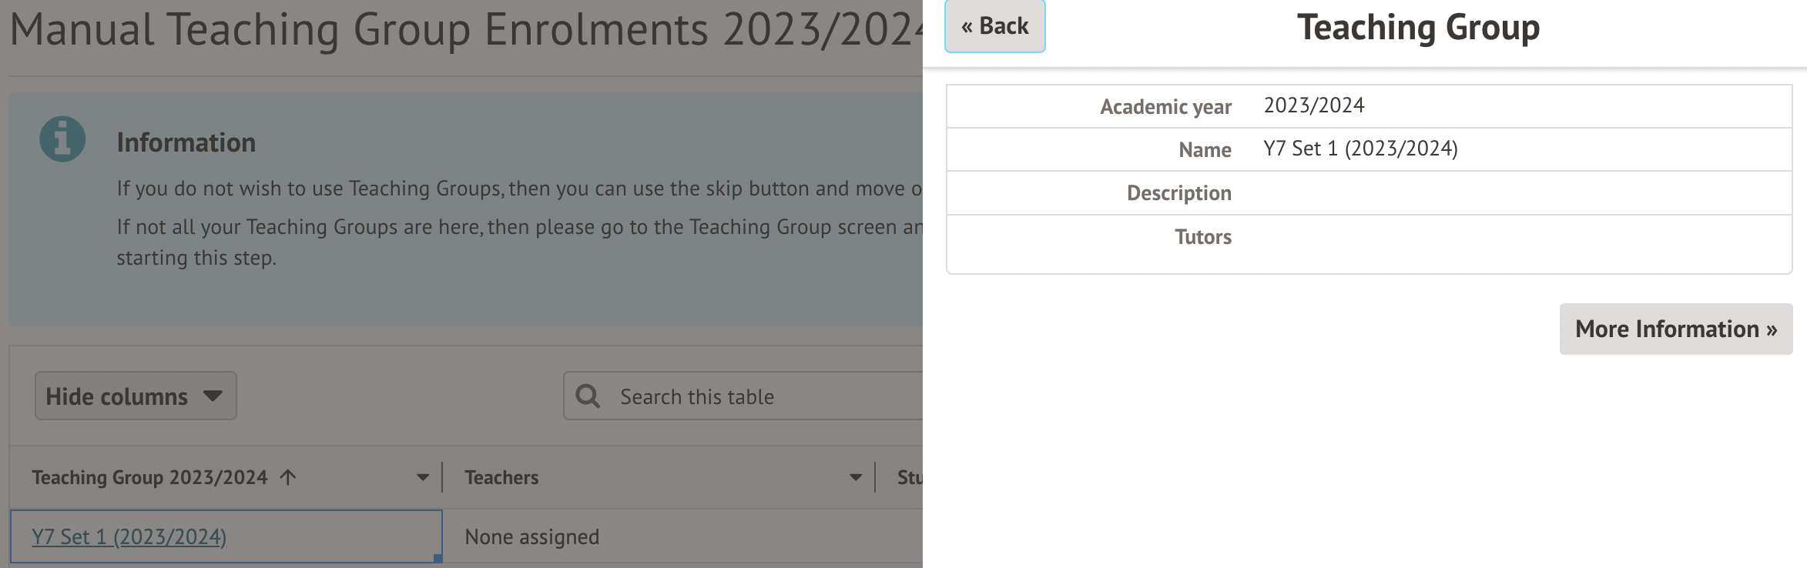Sort by Teaching Group 2023/2024 header
Viewport: 1807px width, 568px height.
pos(149,478)
